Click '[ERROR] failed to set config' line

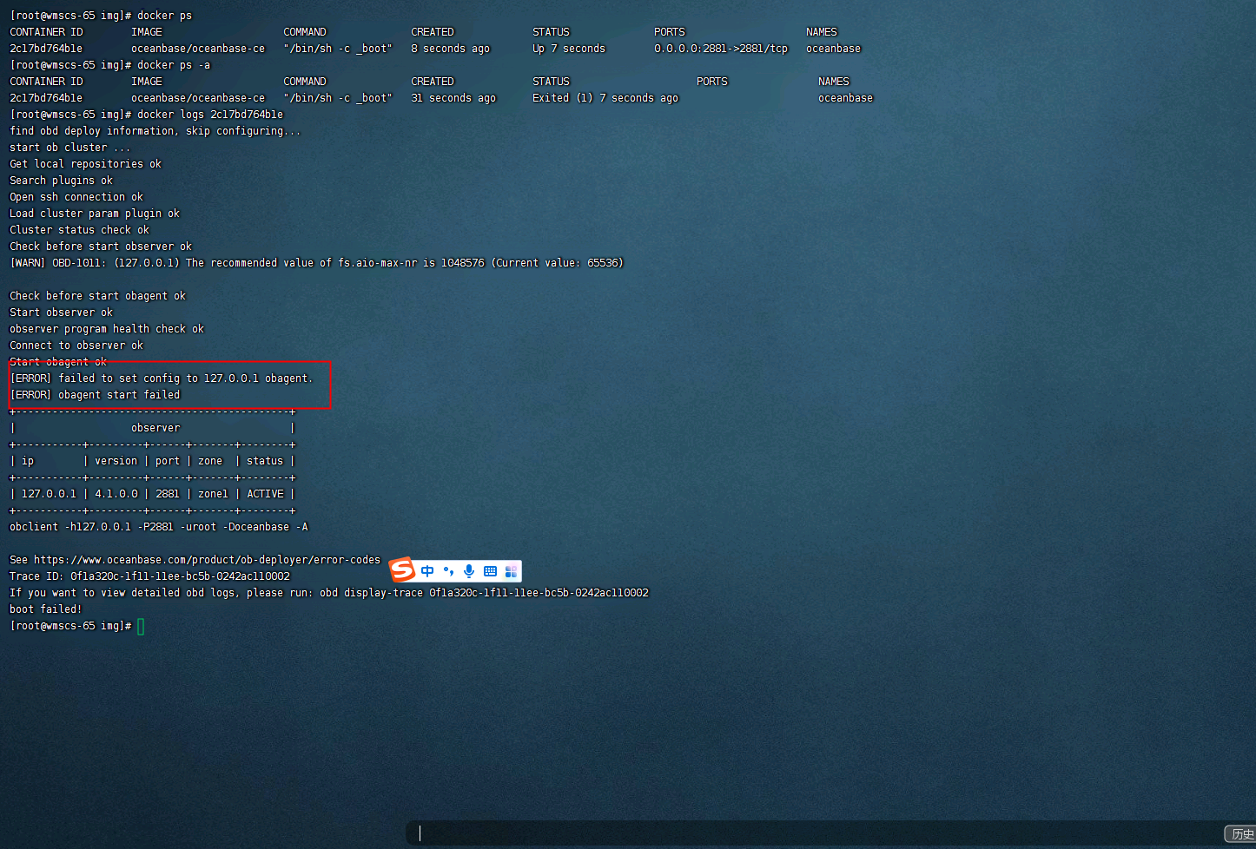pos(162,378)
